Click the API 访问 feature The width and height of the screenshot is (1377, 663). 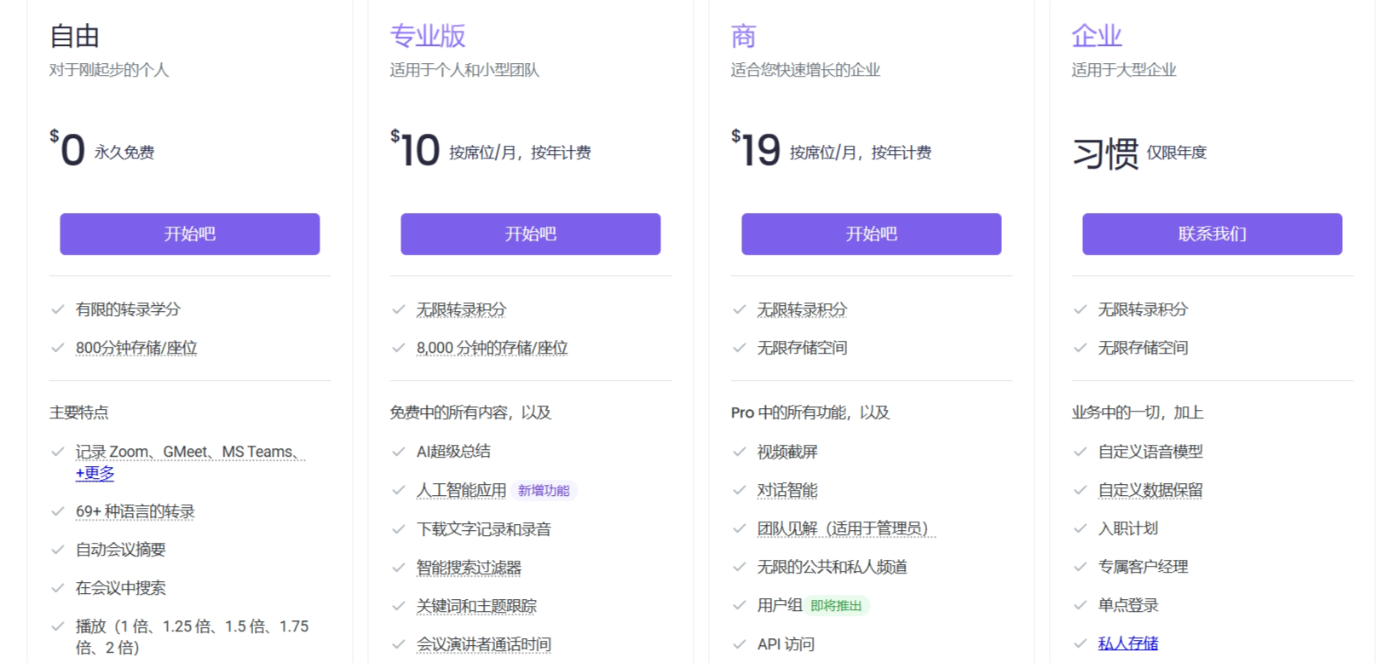point(786,644)
